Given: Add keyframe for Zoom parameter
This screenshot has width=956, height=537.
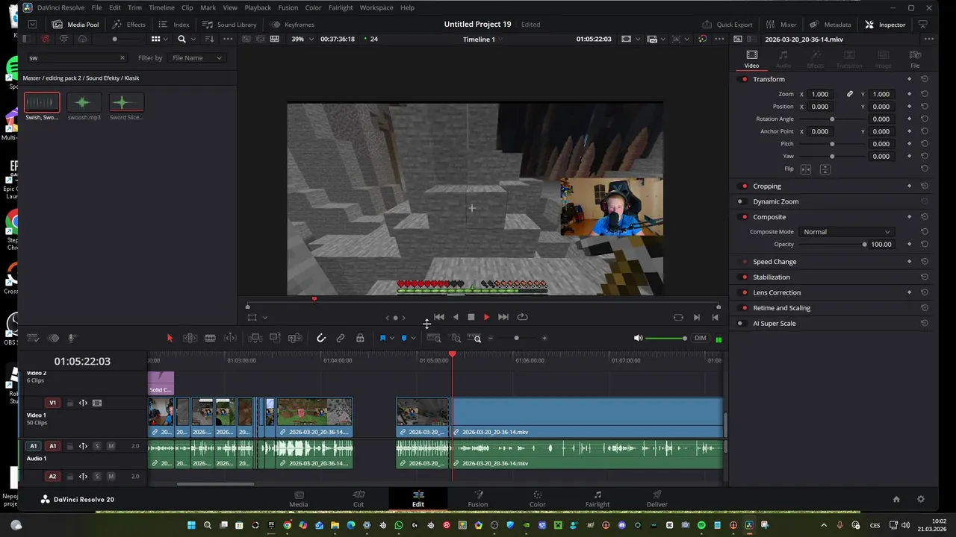Looking at the screenshot, I should coord(909,94).
